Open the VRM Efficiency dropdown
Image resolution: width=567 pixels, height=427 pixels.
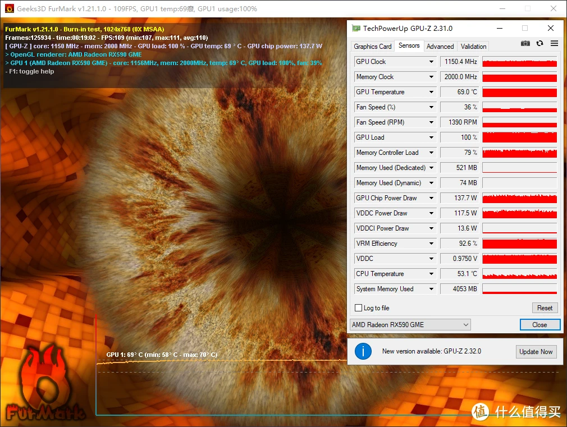pyautogui.click(x=431, y=244)
